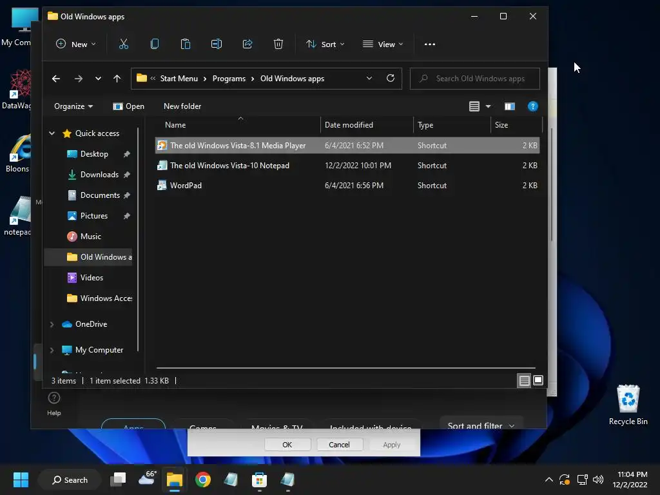
Task: Click the Search Old Windows apps field
Action: point(475,79)
